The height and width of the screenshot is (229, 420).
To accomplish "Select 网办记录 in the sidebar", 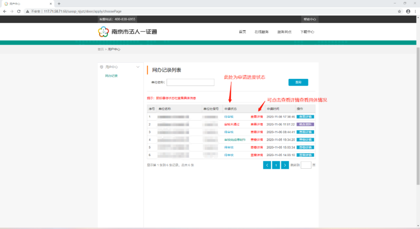I will (111, 76).
